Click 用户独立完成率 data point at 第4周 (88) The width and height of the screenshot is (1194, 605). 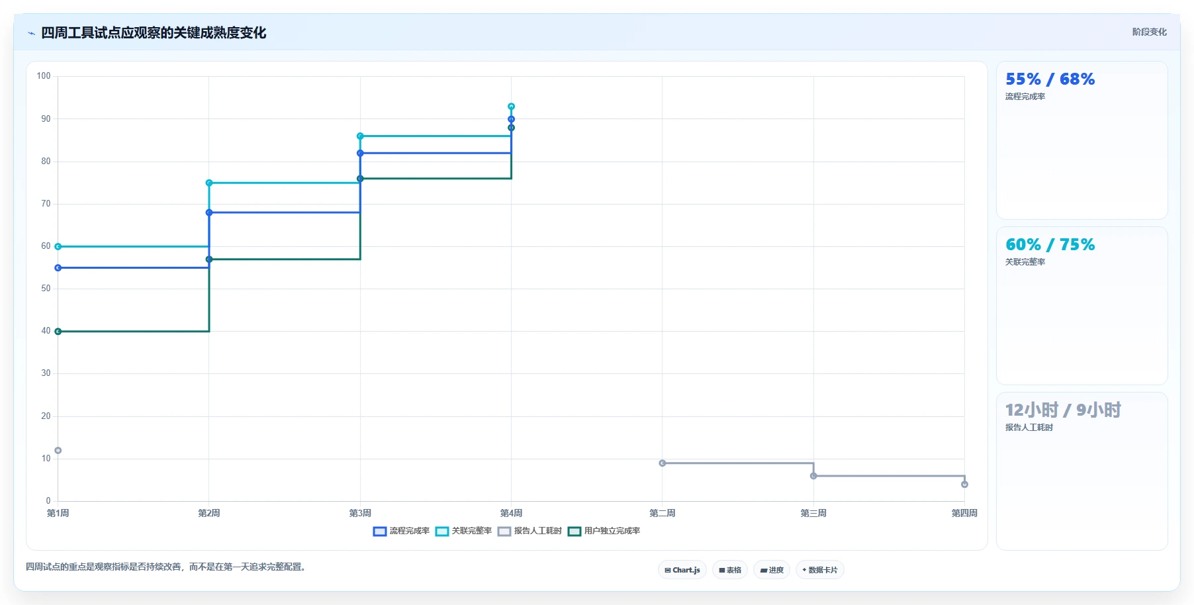(x=511, y=128)
